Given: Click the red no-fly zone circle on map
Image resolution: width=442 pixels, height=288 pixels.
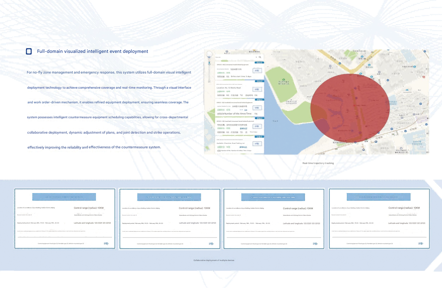Looking at the screenshot, I should pos(350,108).
